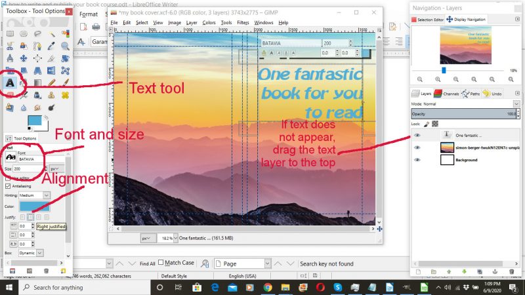Anchor the floating layer icon

(x=496, y=271)
